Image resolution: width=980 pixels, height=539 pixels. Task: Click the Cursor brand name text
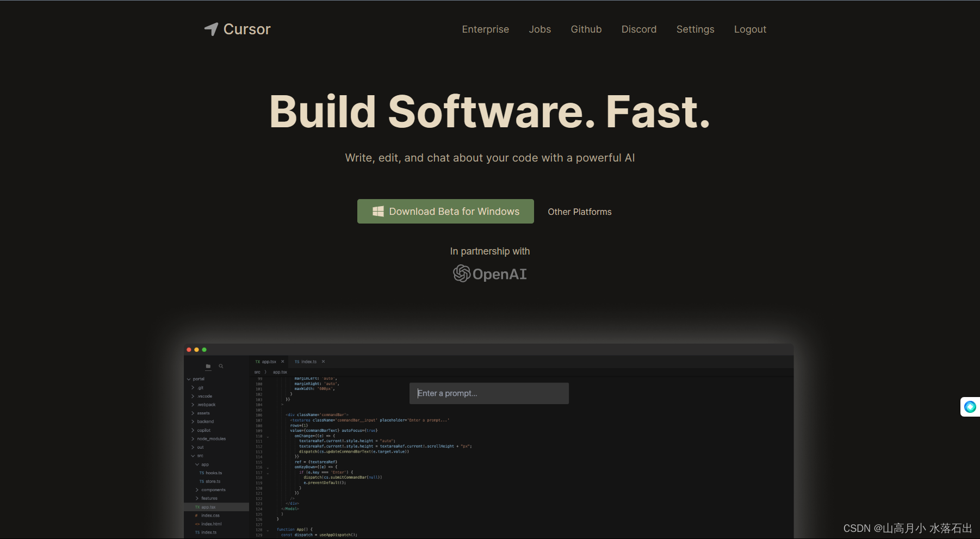247,29
